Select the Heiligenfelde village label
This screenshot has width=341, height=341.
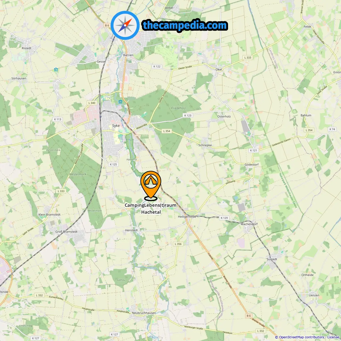pyautogui.click(x=187, y=217)
